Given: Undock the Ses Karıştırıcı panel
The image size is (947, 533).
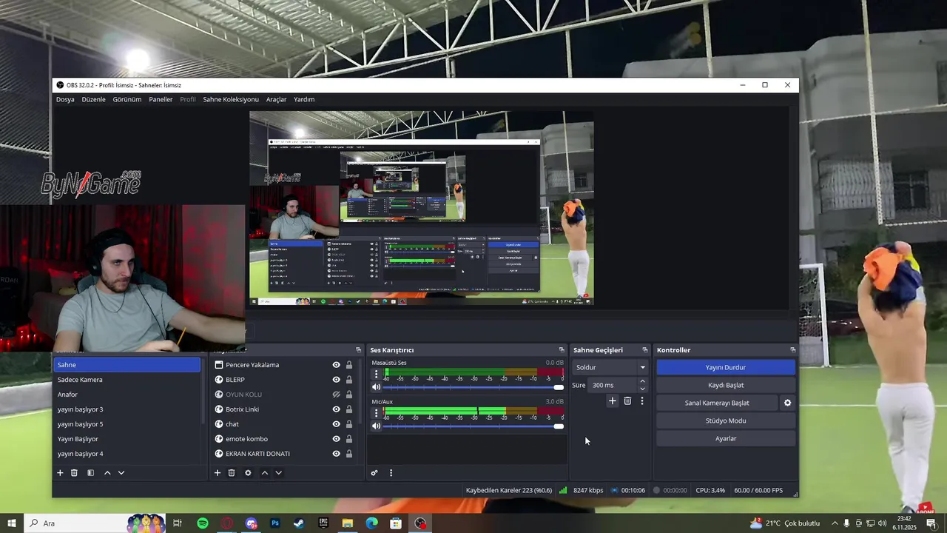Looking at the screenshot, I should tap(562, 350).
